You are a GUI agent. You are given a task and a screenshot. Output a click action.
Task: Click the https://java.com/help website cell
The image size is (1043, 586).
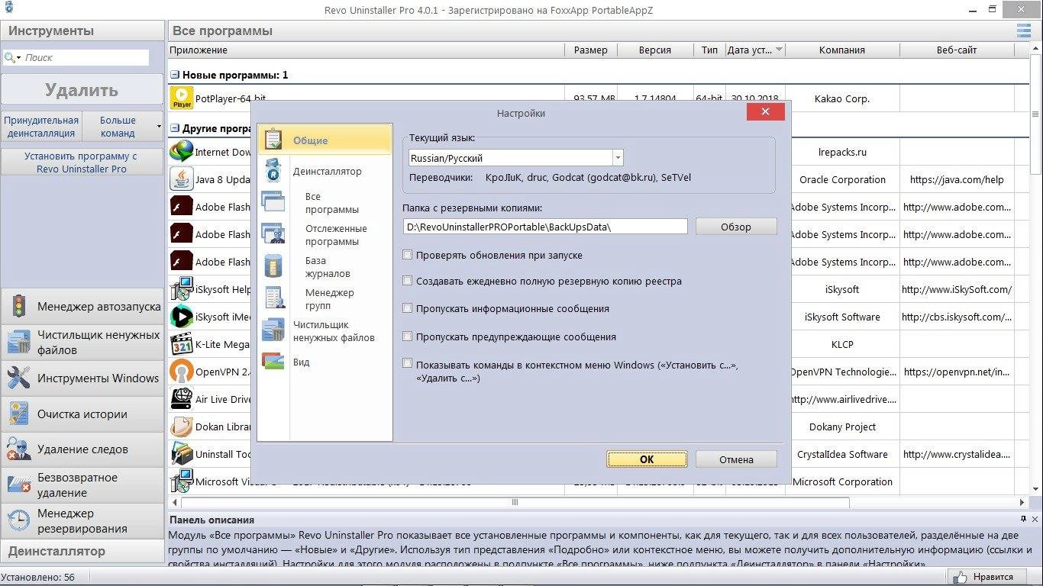pyautogui.click(x=957, y=179)
